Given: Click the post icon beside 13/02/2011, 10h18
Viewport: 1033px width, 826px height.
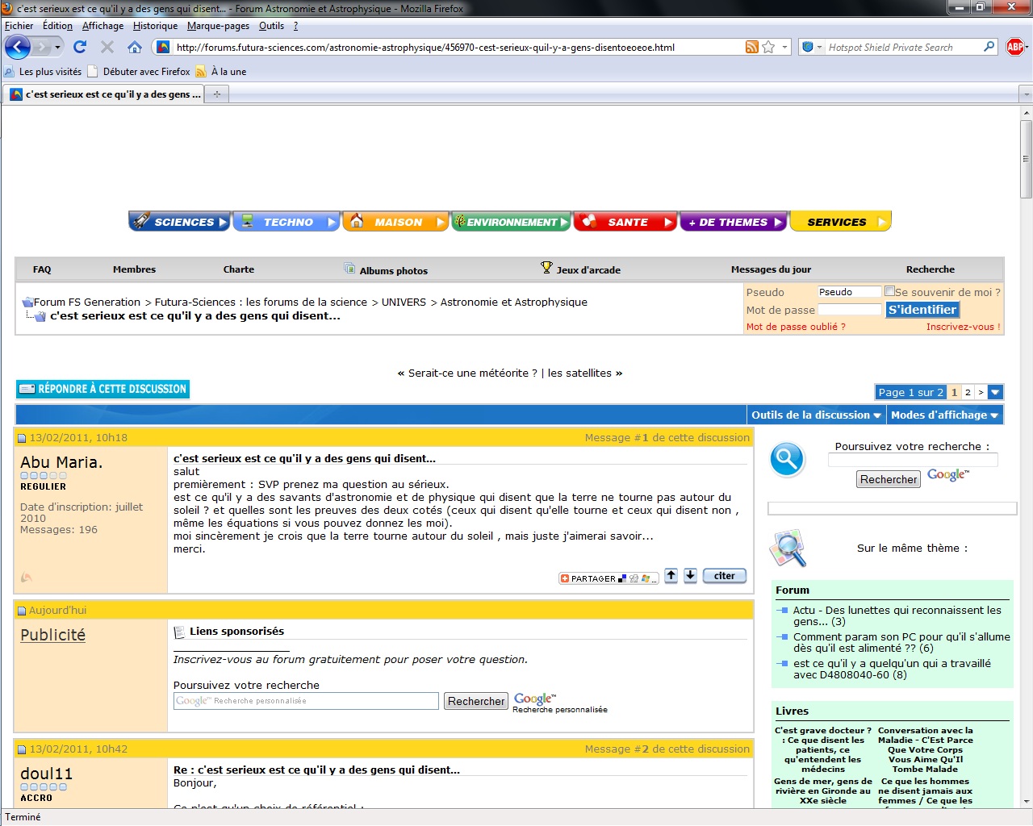Looking at the screenshot, I should (x=23, y=438).
